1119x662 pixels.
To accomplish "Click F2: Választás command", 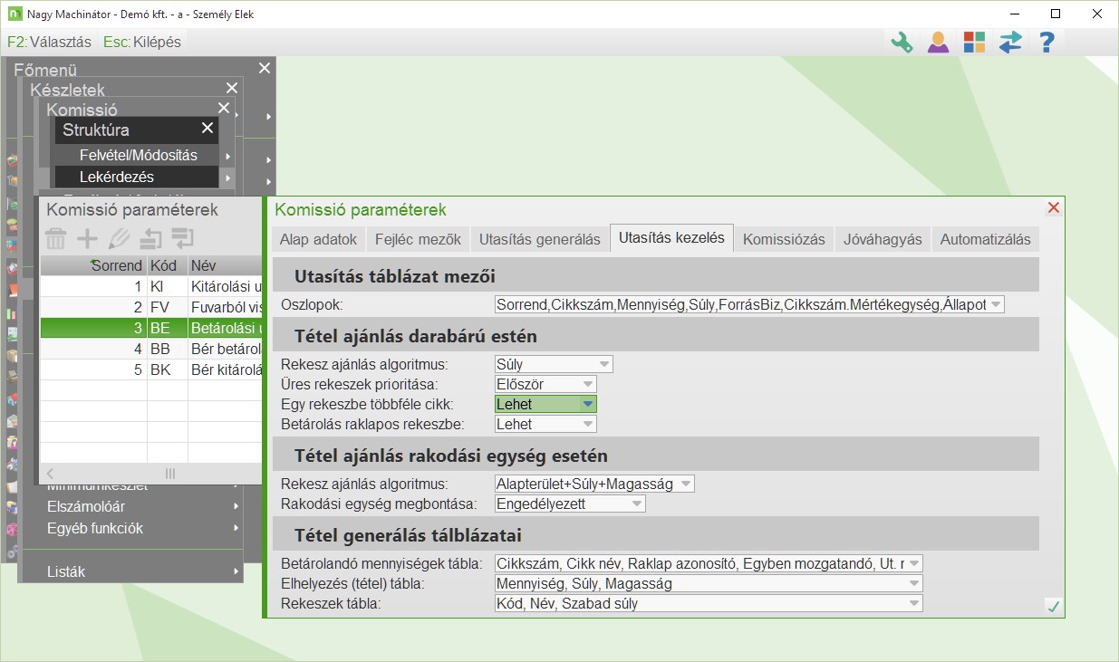I will pyautogui.click(x=49, y=42).
